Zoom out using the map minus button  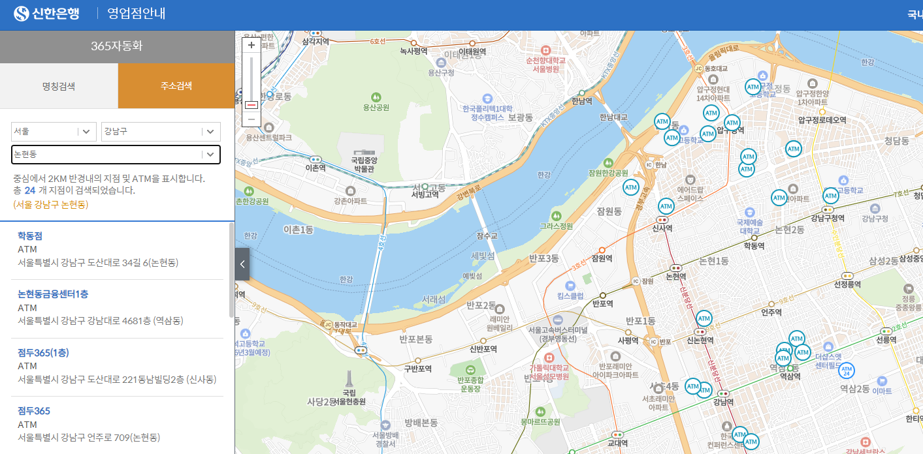(251, 119)
